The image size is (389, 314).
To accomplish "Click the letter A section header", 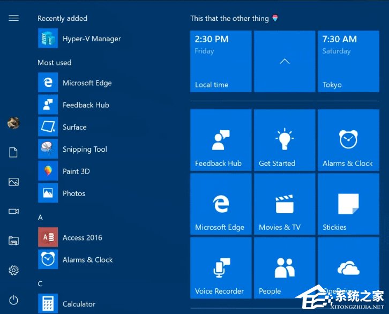I will pyautogui.click(x=40, y=218).
